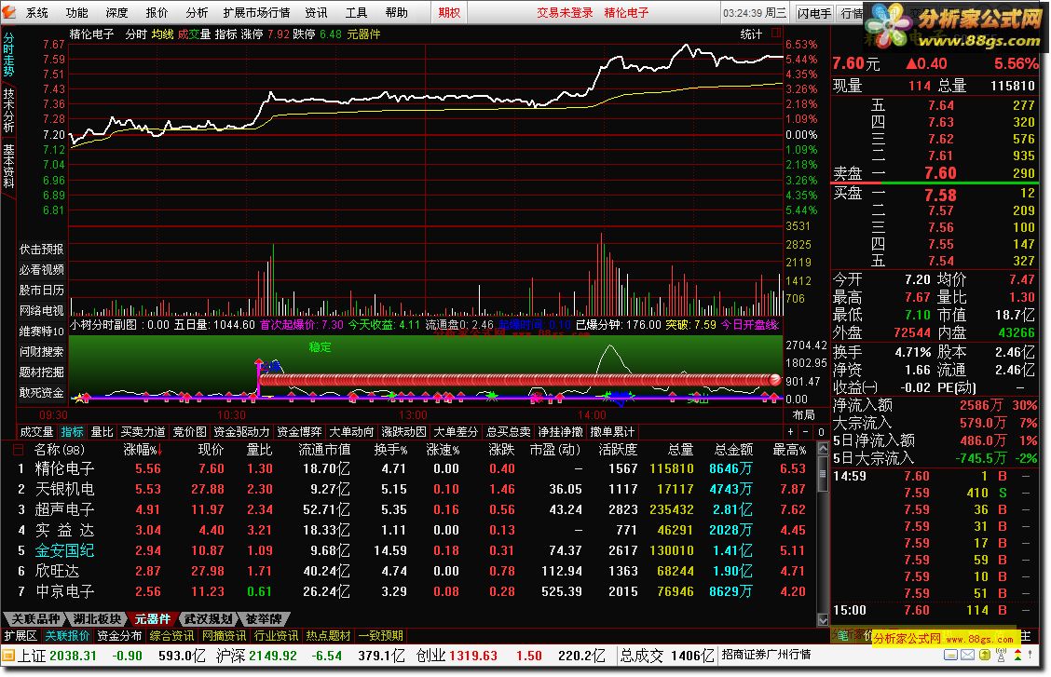The width and height of the screenshot is (1051, 677).
Task: Open the 系统 menu
Action: click(x=37, y=13)
